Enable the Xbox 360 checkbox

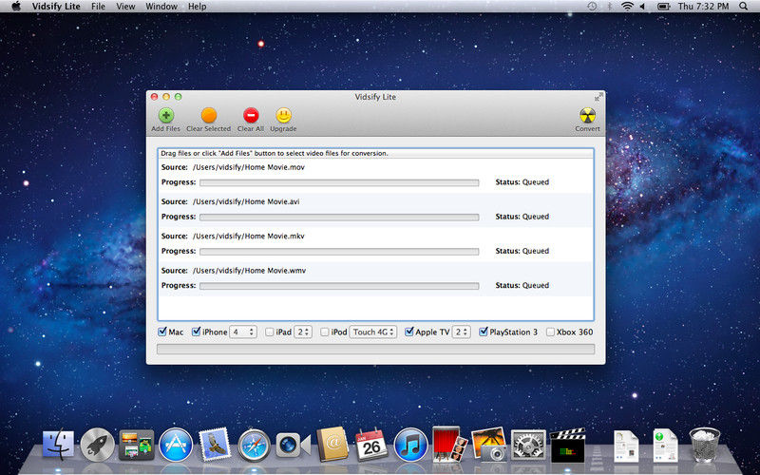click(550, 332)
